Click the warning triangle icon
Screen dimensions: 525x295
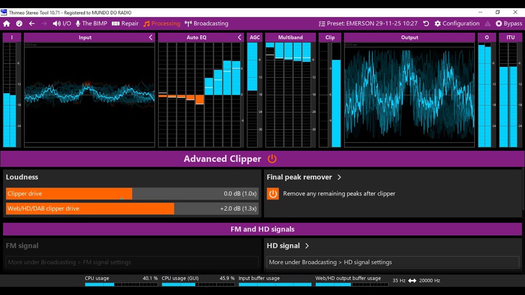click(x=488, y=24)
